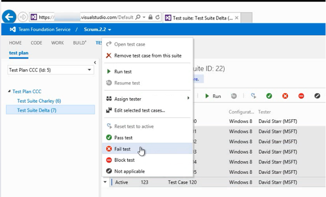The width and height of the screenshot is (326, 197).
Task: Choose Edit selected test cases...
Action: click(x=147, y=110)
